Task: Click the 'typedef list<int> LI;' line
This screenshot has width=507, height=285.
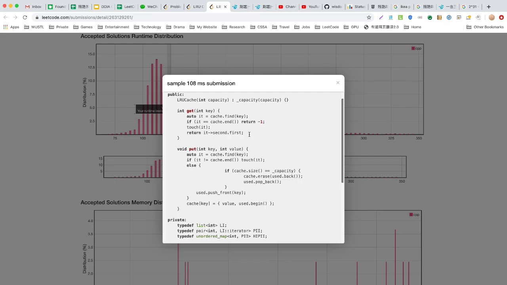Action: [202, 225]
